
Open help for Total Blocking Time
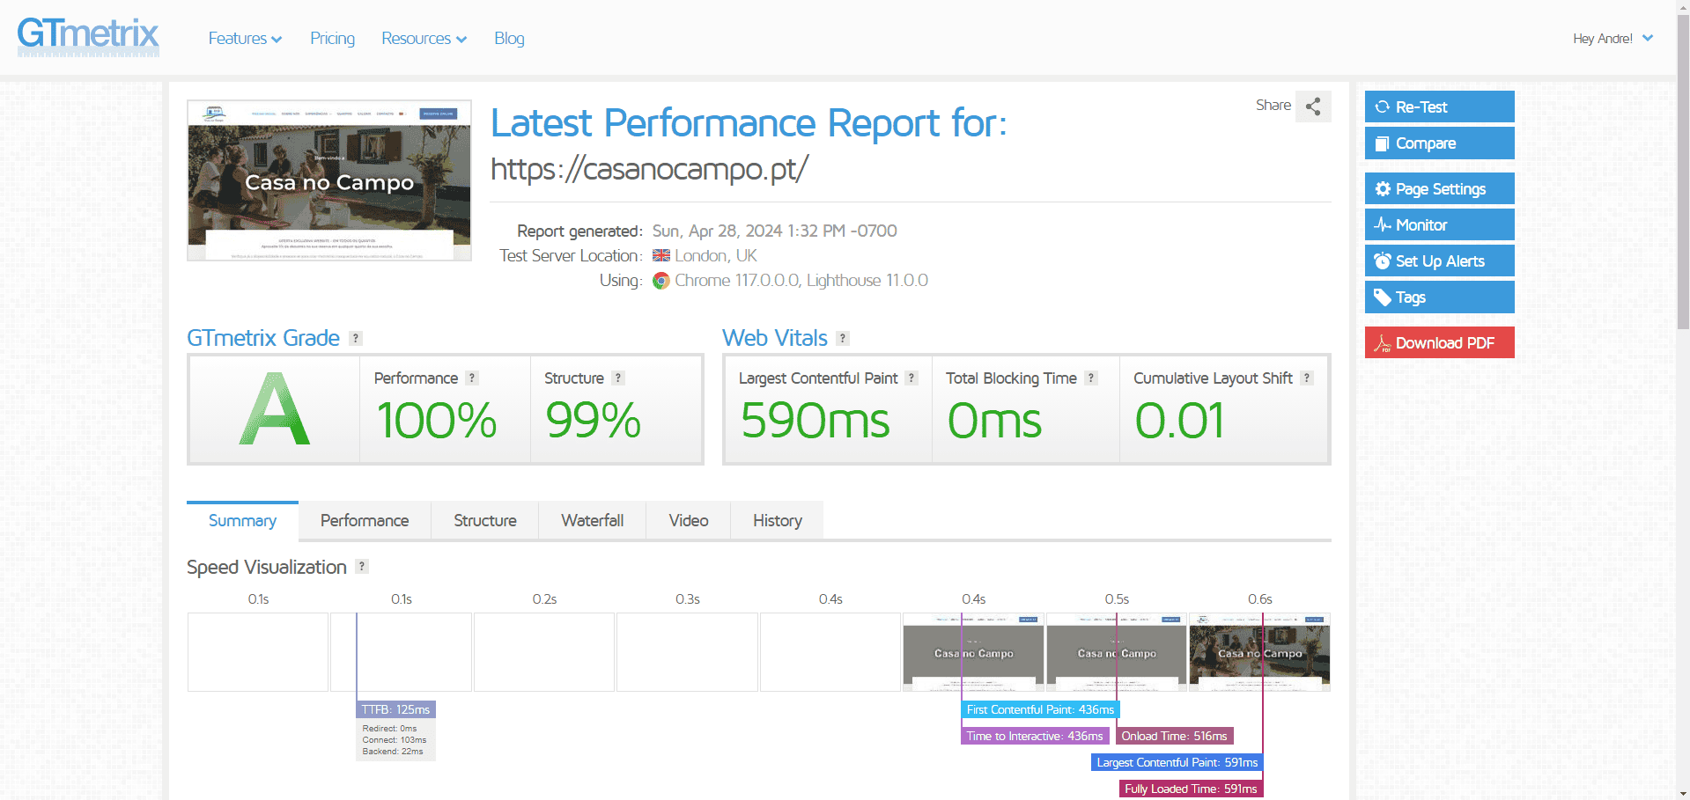tap(1091, 378)
